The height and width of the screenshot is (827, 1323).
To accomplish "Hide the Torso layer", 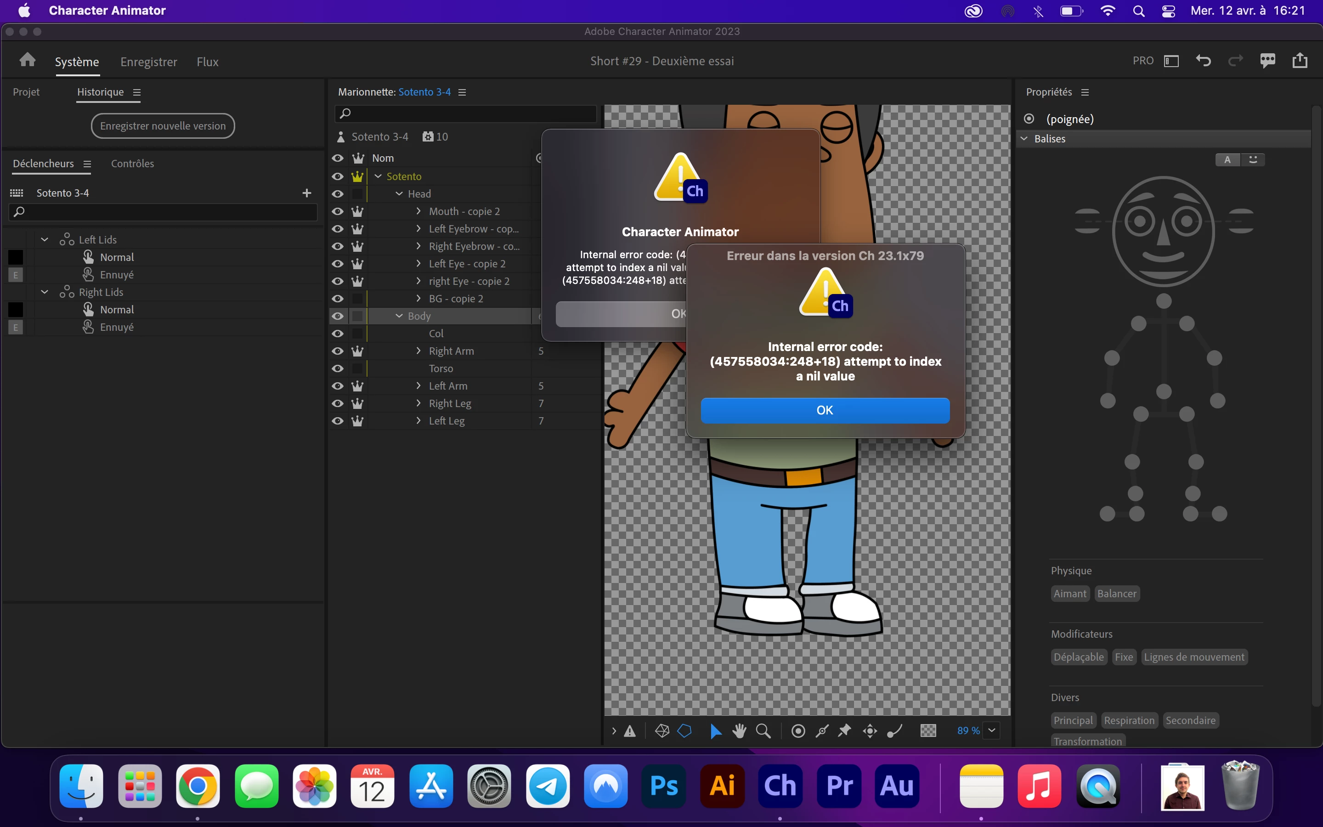I will pos(338,368).
